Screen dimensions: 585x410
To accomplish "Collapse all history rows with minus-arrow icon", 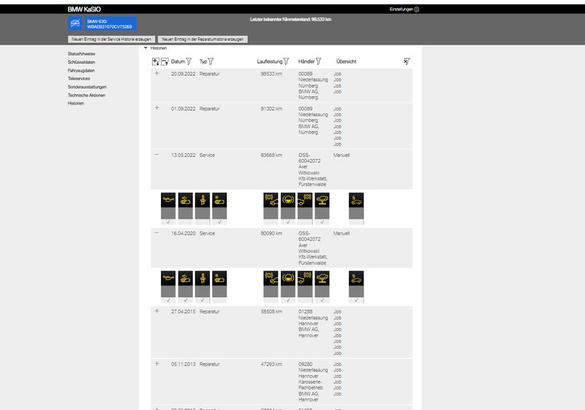I will [x=165, y=61].
